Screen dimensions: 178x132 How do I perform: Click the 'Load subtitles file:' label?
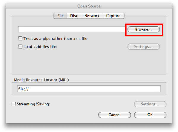[40, 47]
